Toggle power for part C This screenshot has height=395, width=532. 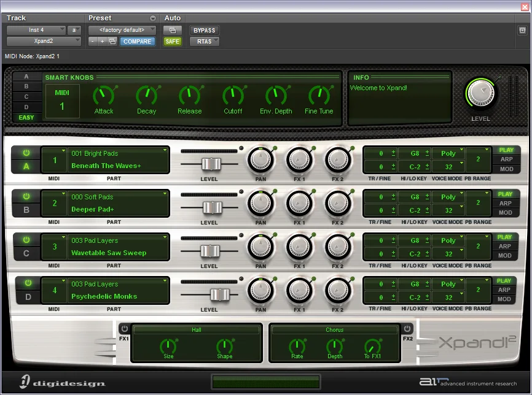coord(26,240)
